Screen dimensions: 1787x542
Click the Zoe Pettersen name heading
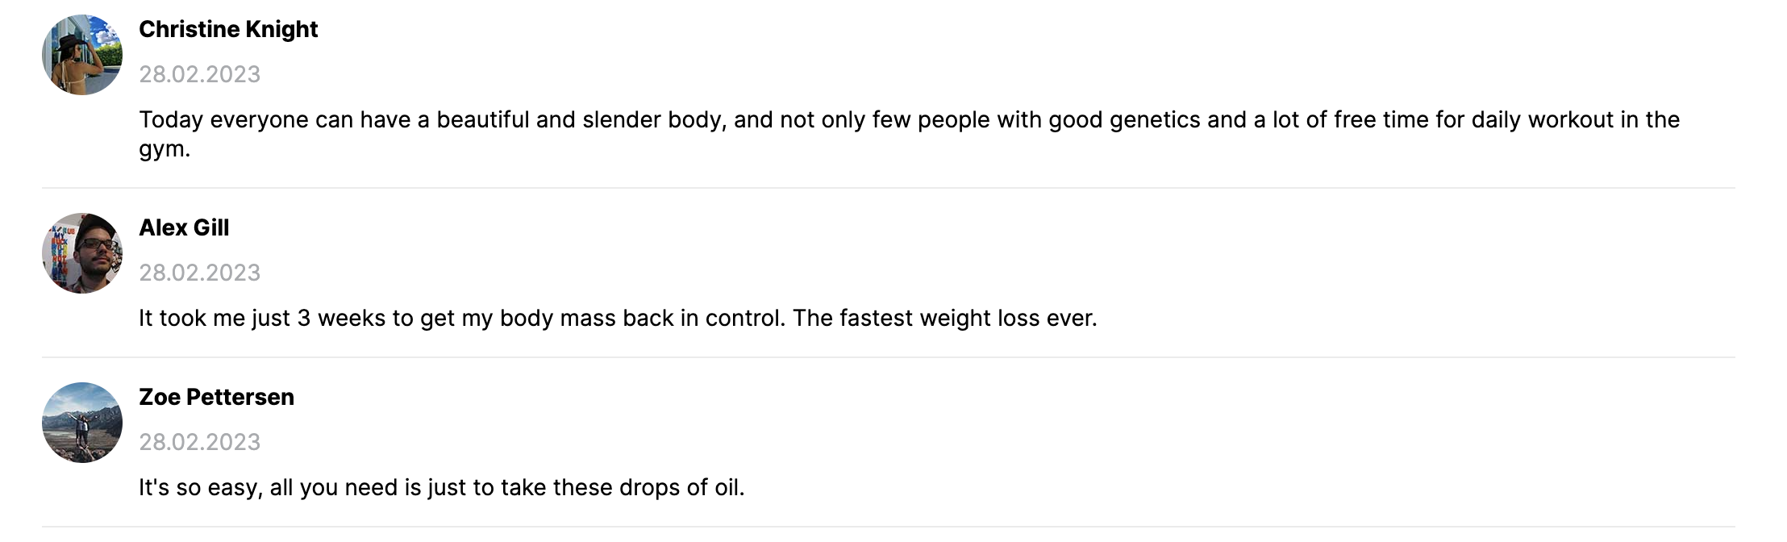click(x=216, y=398)
